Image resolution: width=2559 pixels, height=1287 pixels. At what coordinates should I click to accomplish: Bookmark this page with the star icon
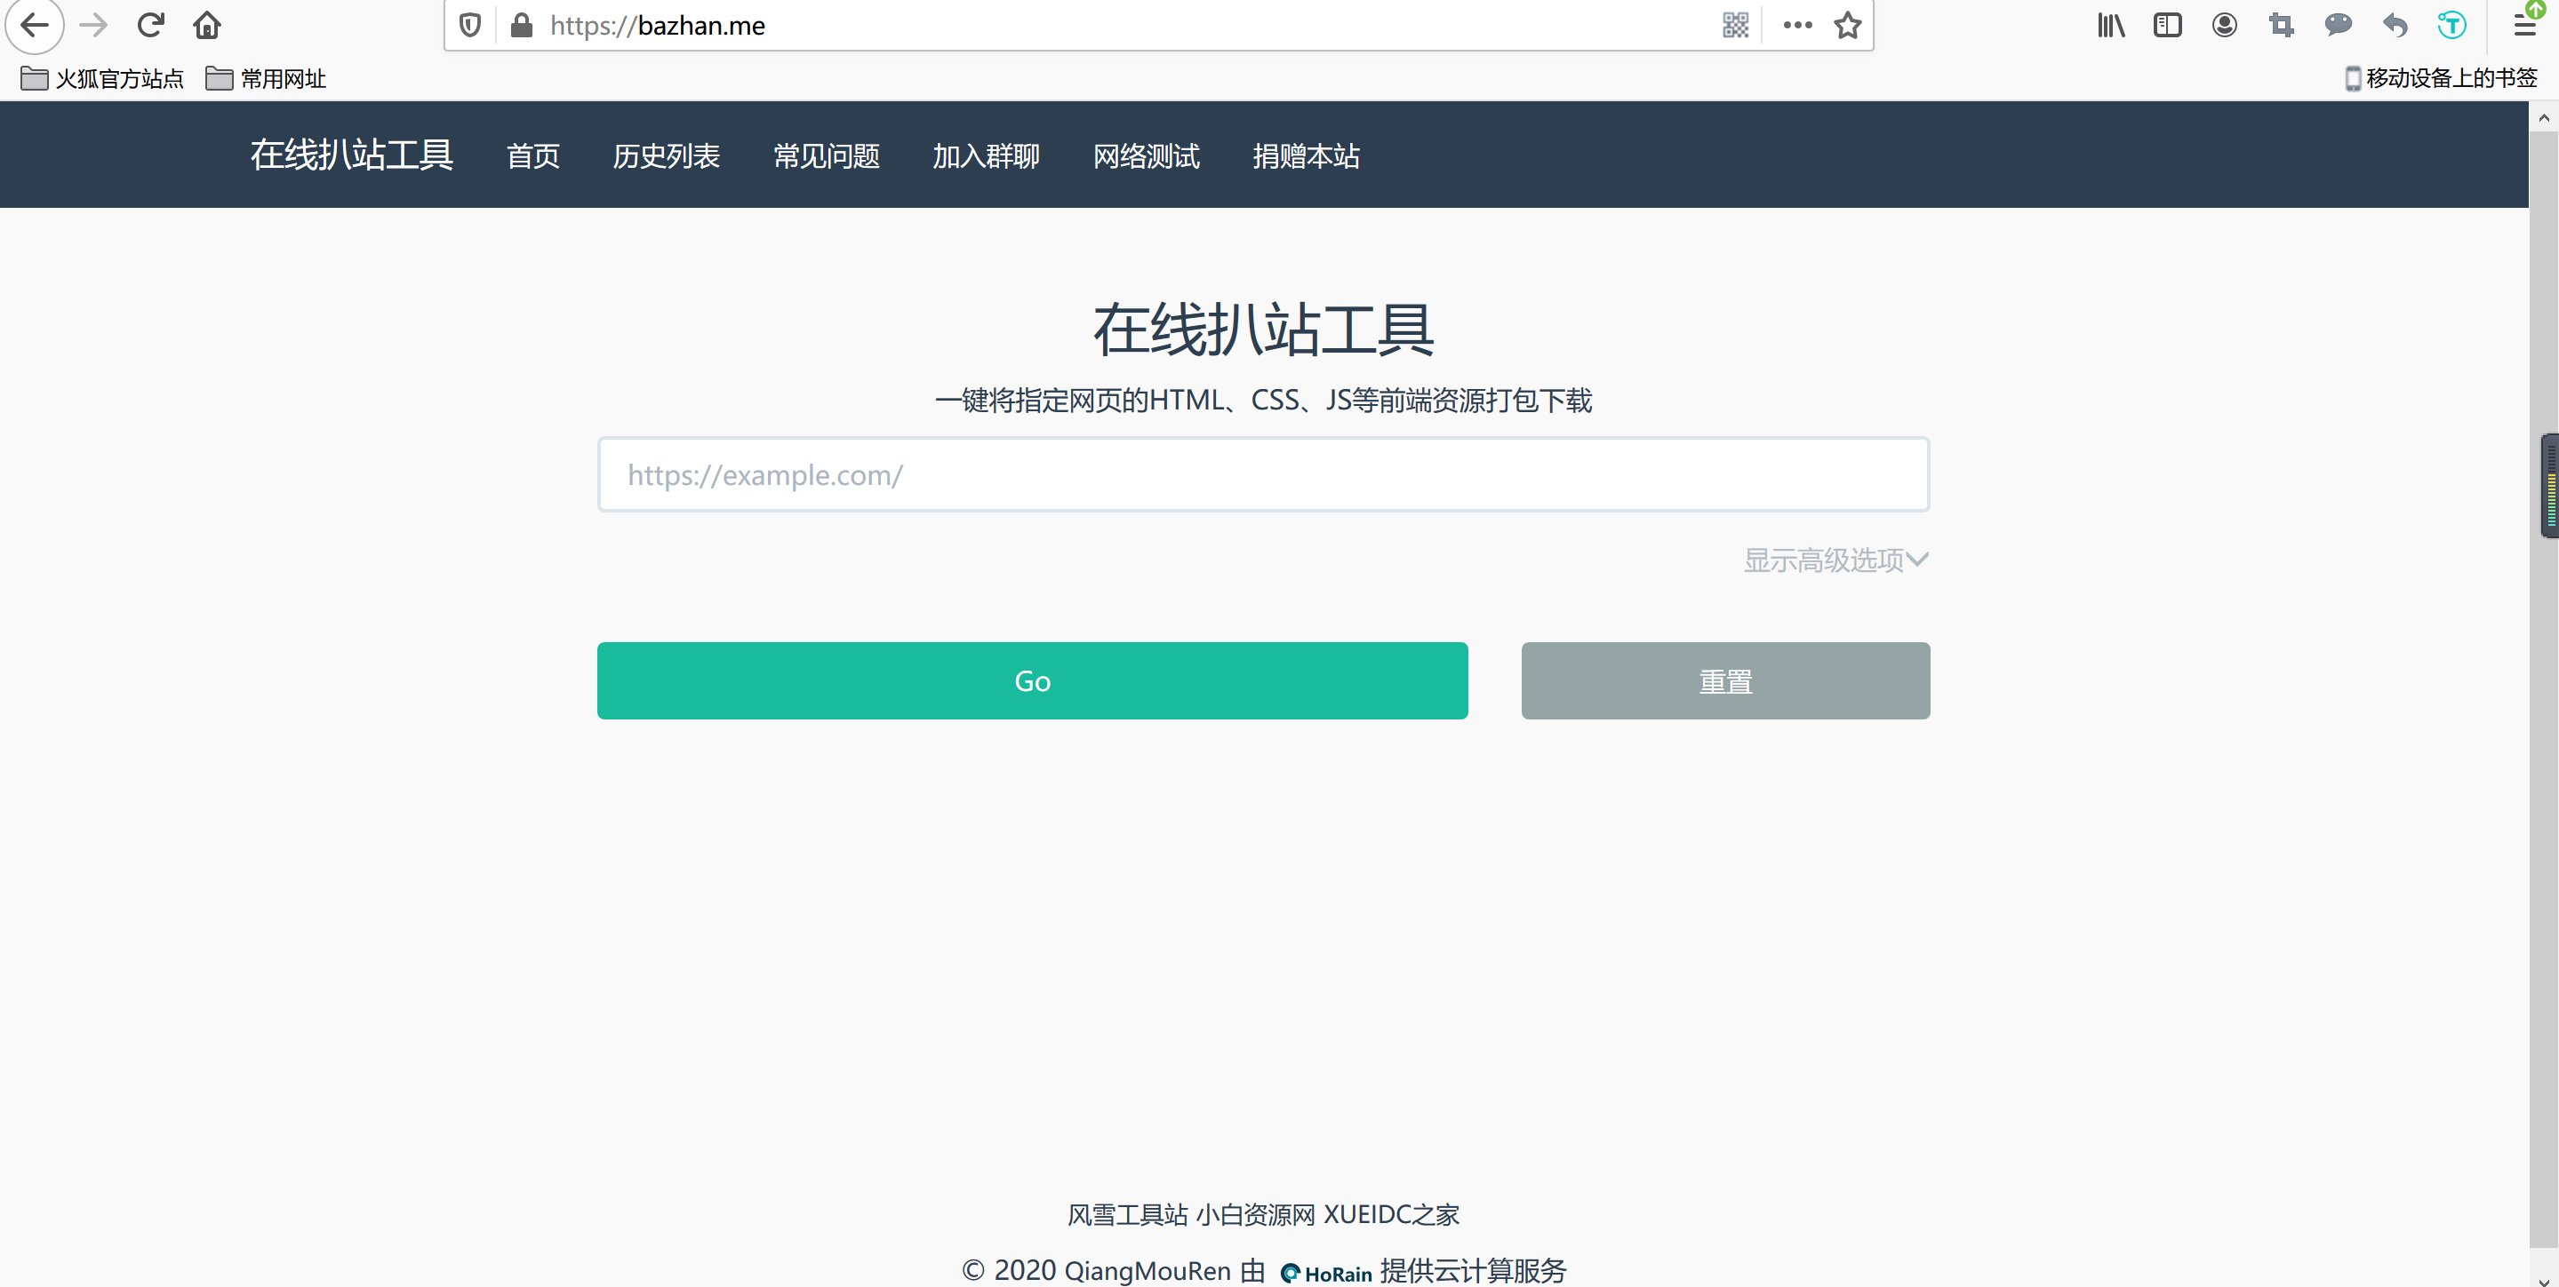pos(1847,25)
